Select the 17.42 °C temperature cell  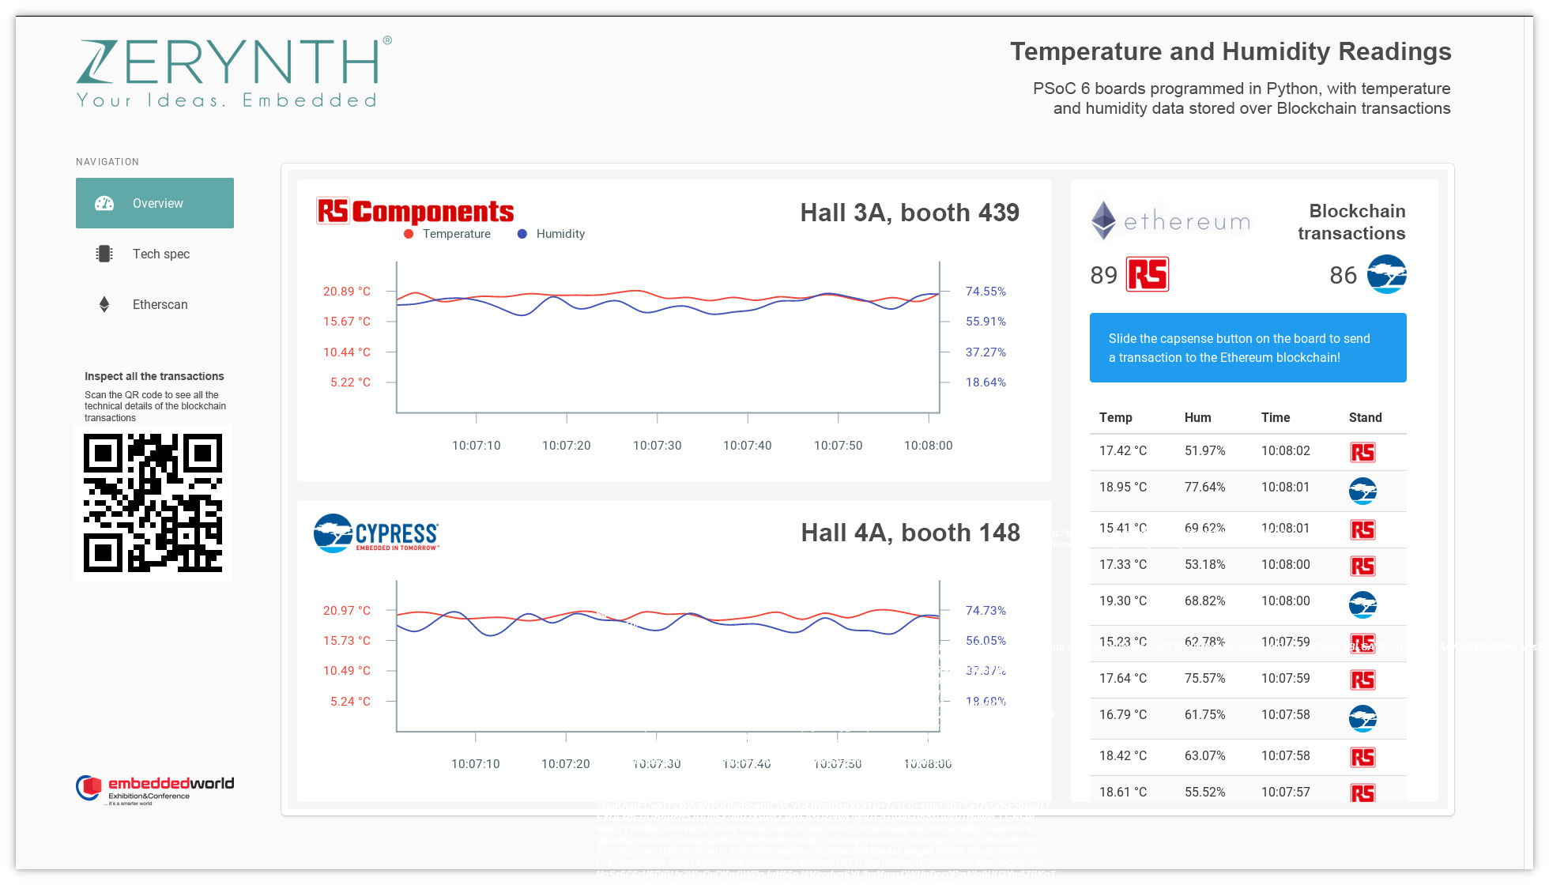pos(1123,450)
